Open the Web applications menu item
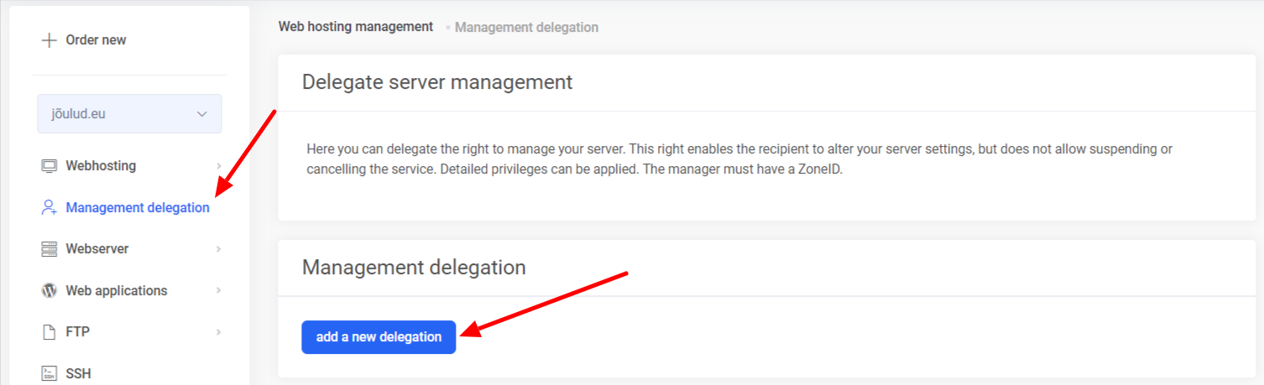 coord(116,290)
